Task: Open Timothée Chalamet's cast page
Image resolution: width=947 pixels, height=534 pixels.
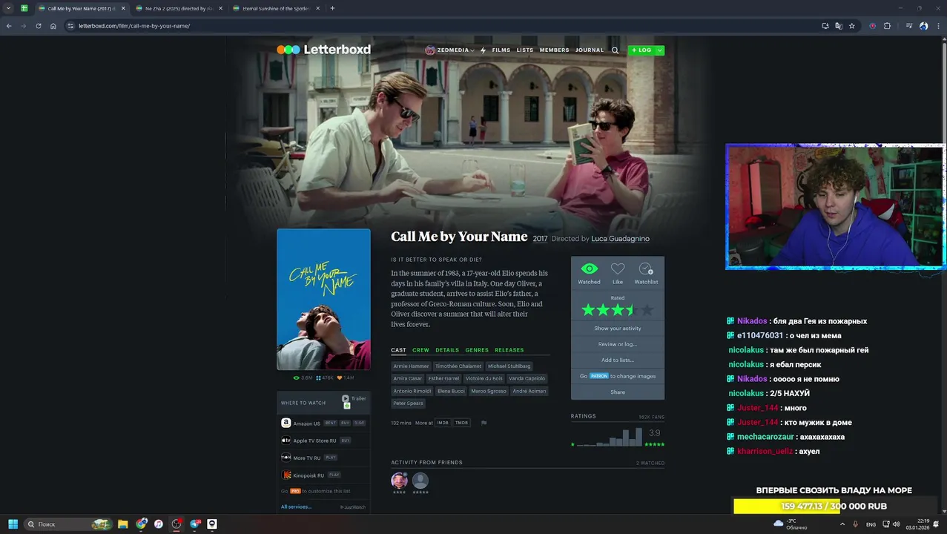Action: [458, 366]
